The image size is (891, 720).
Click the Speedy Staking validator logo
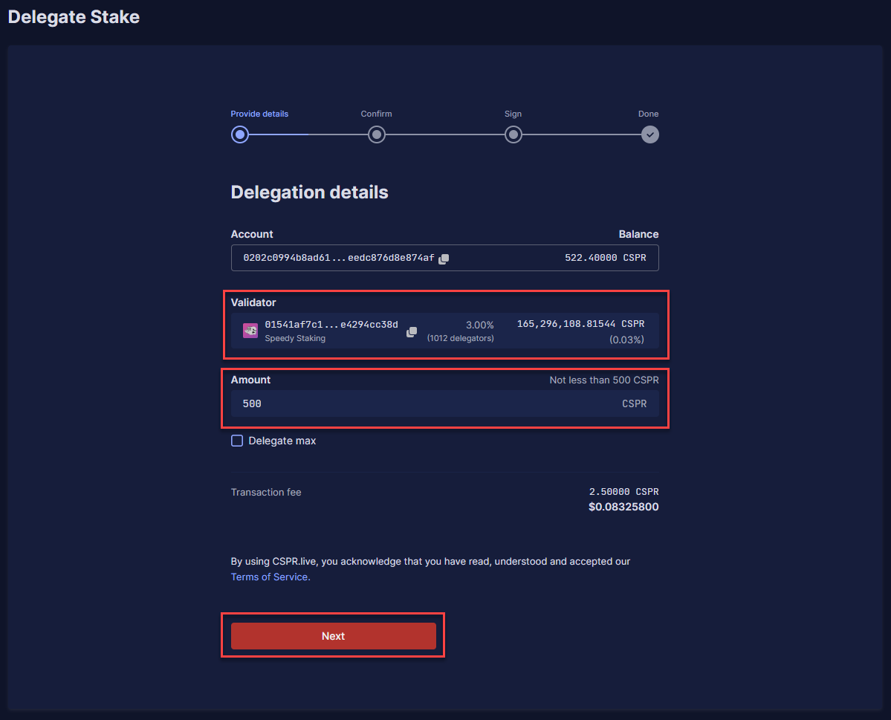[250, 331]
